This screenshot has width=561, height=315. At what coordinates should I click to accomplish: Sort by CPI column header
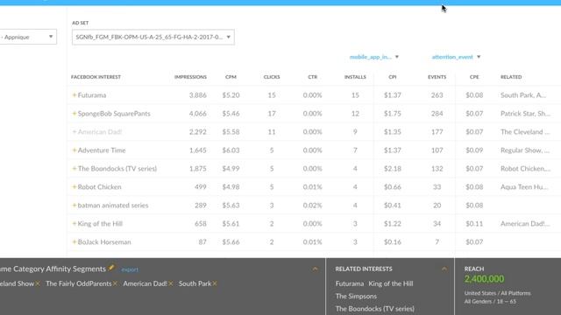coord(393,77)
